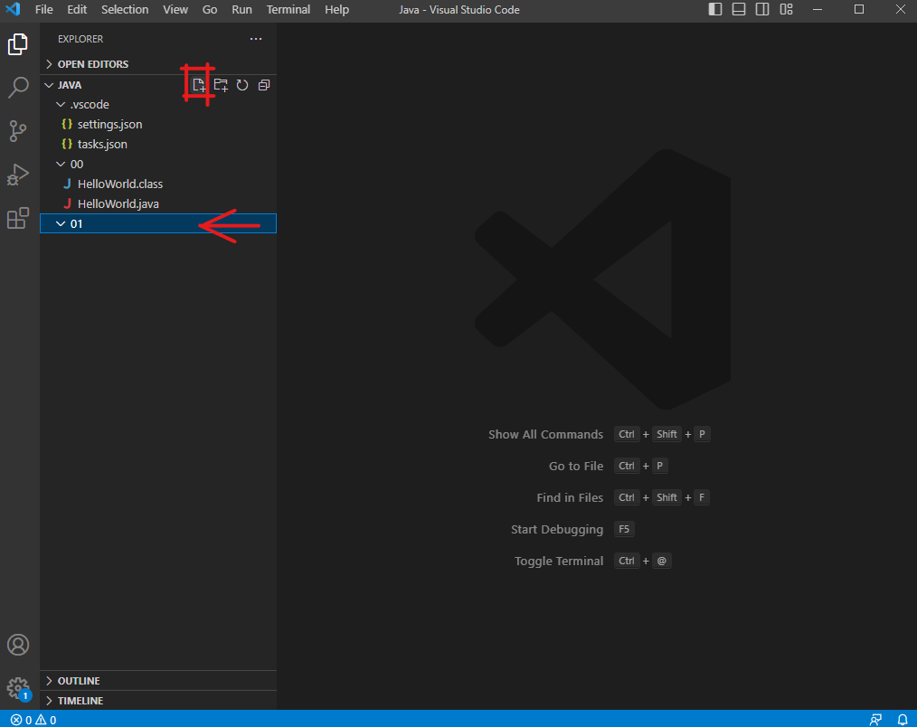Open the Accounts icon in activity bar
This screenshot has width=917, height=727.
coord(18,645)
